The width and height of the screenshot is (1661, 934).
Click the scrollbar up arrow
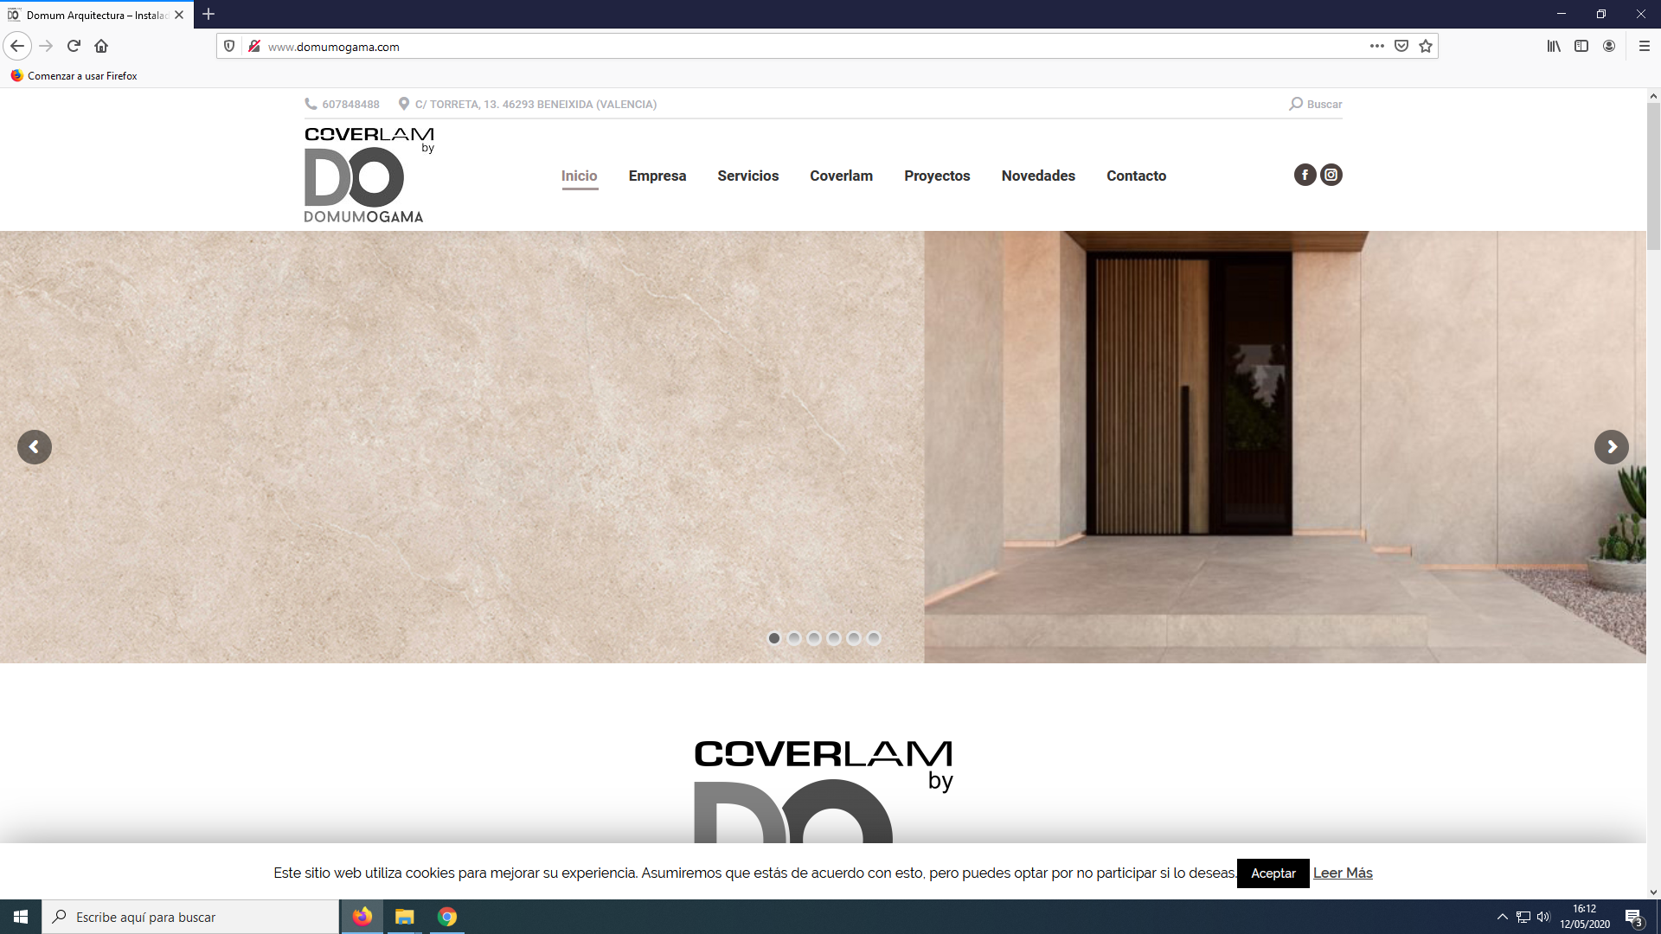click(1653, 96)
